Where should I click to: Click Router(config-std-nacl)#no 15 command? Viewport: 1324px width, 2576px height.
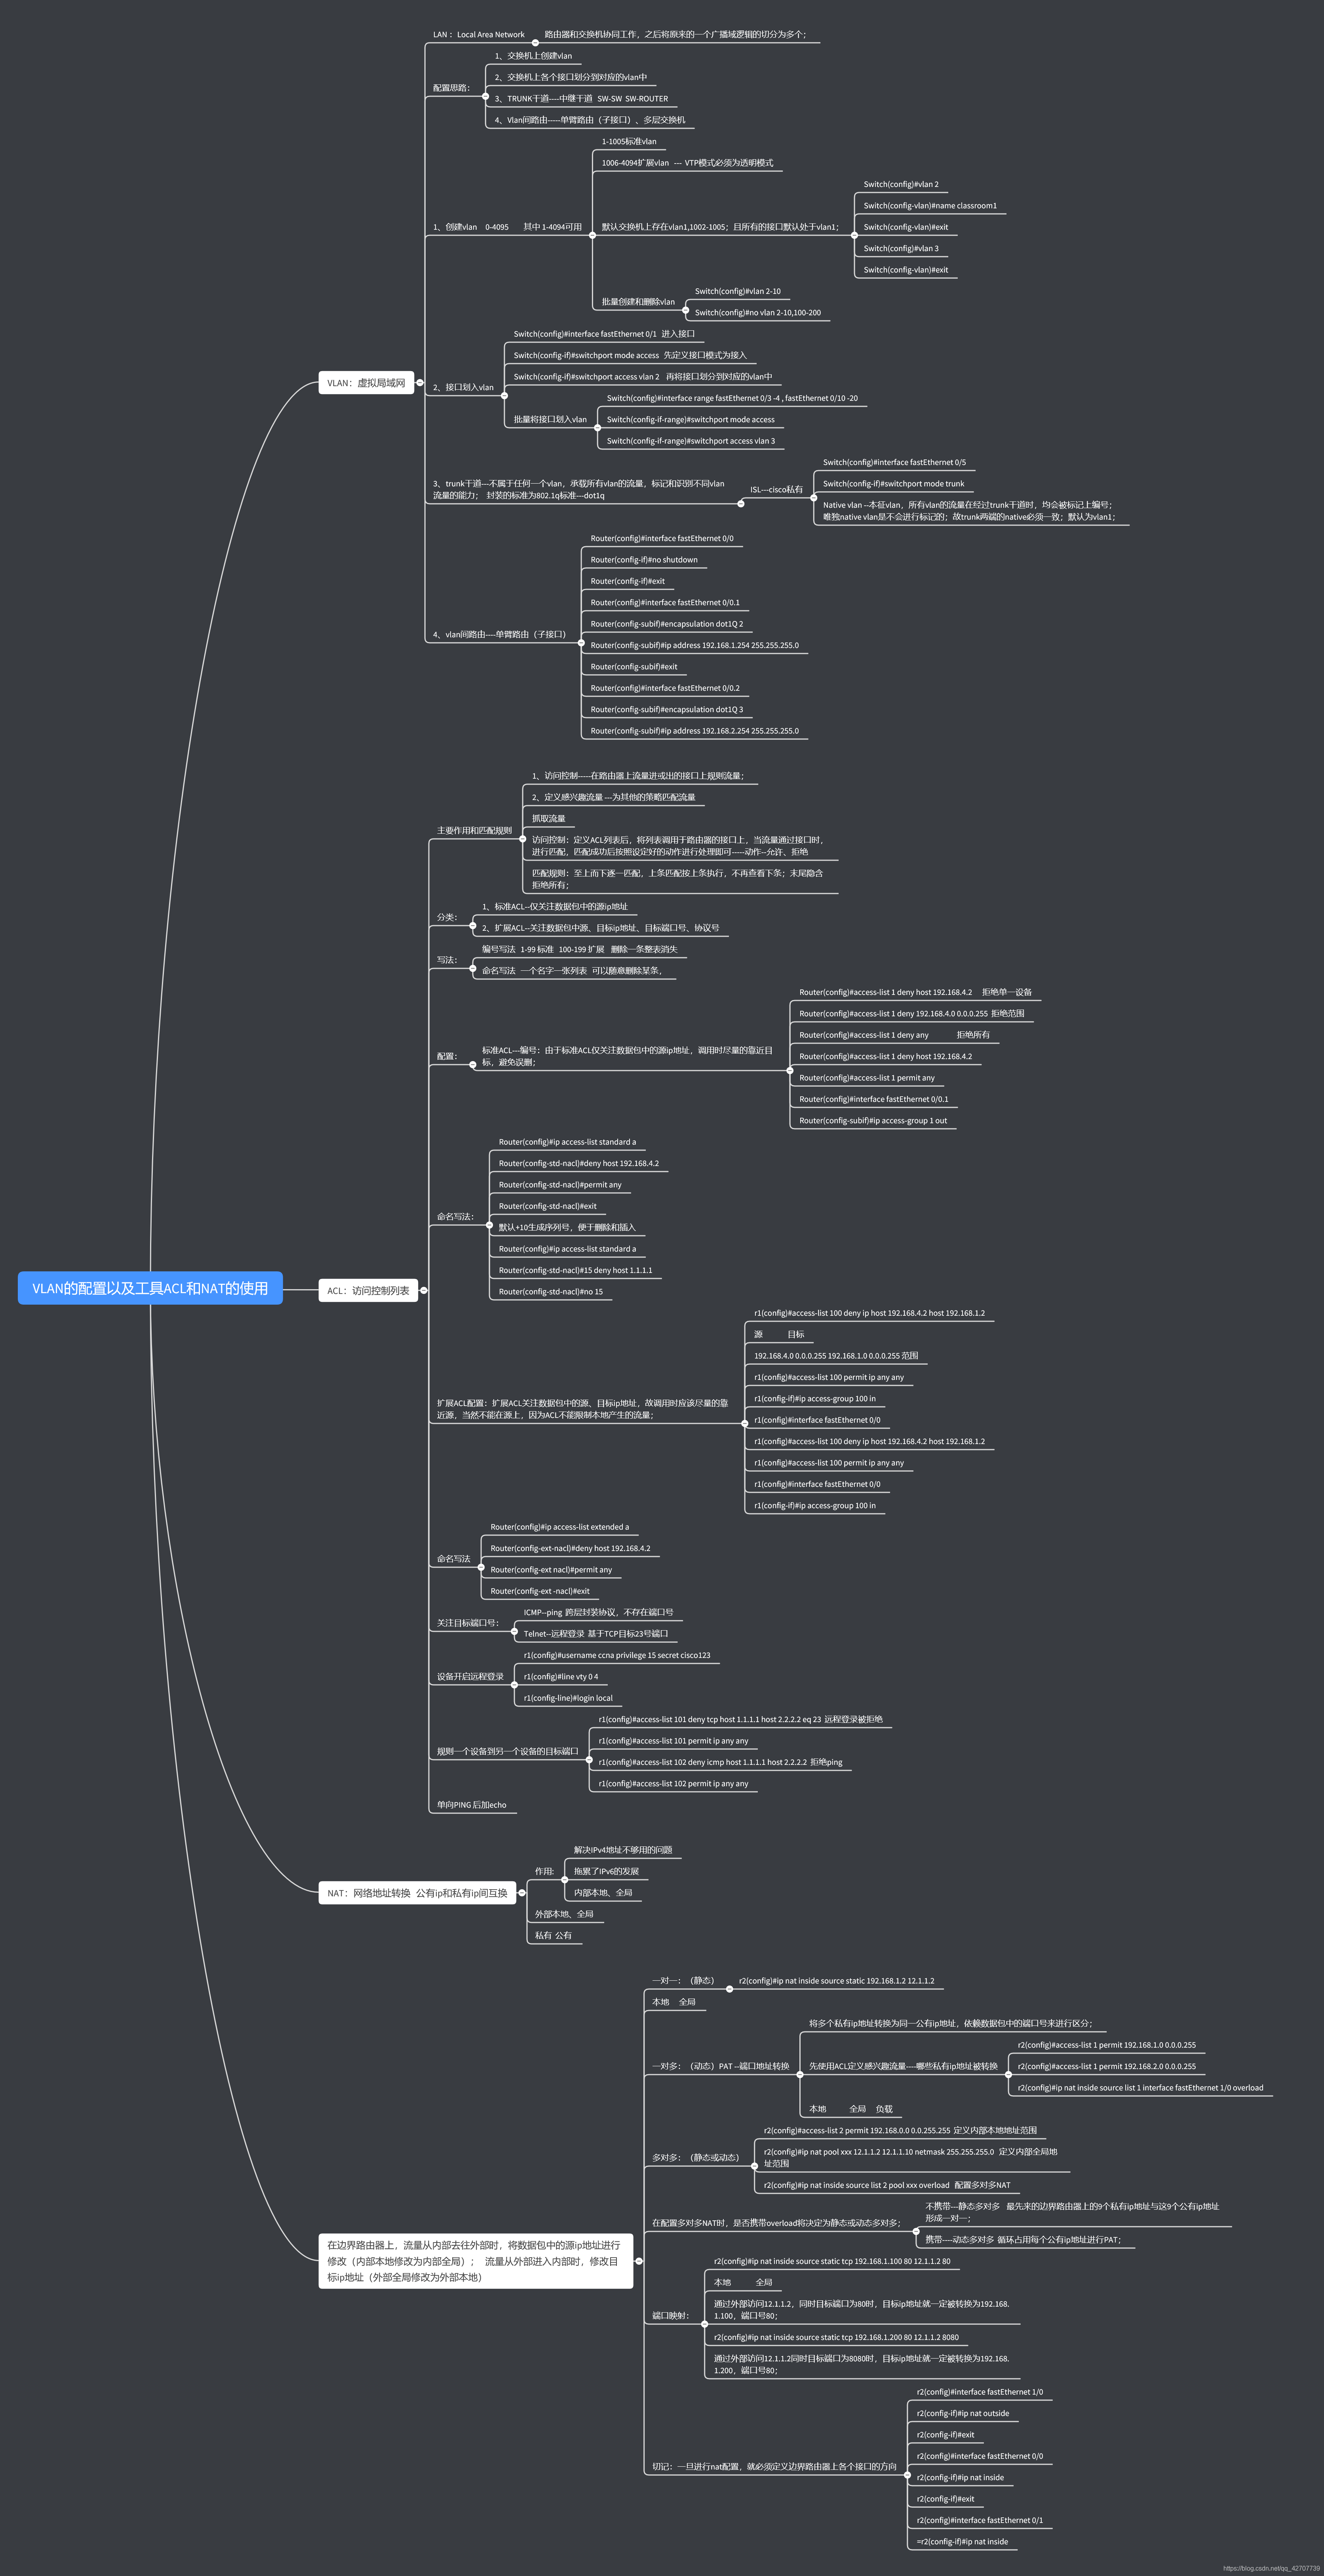[x=551, y=1292]
